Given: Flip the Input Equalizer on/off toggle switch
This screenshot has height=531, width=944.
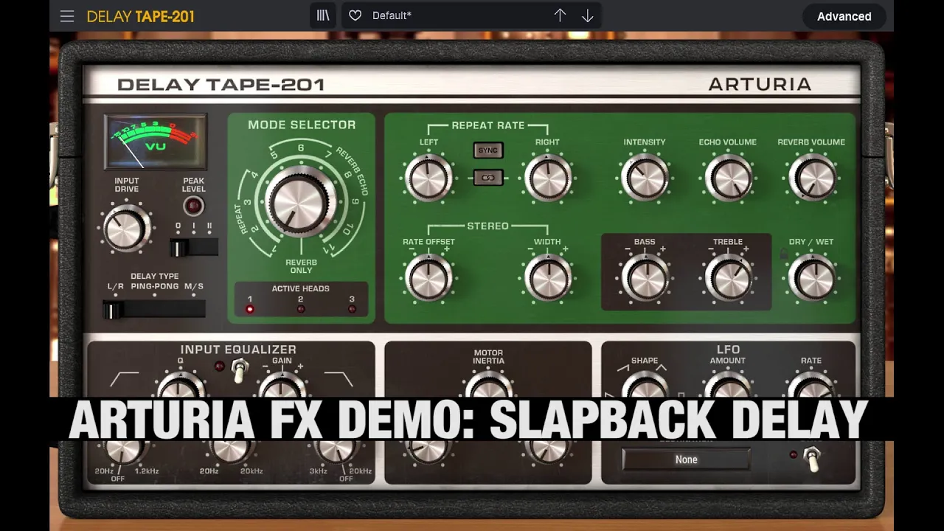Looking at the screenshot, I should (x=238, y=369).
